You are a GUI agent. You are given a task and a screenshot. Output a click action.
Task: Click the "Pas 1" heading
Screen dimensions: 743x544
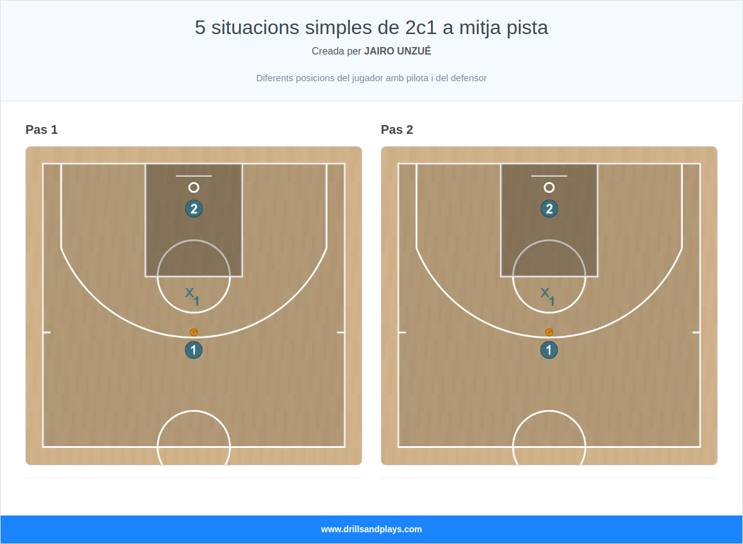coord(41,129)
